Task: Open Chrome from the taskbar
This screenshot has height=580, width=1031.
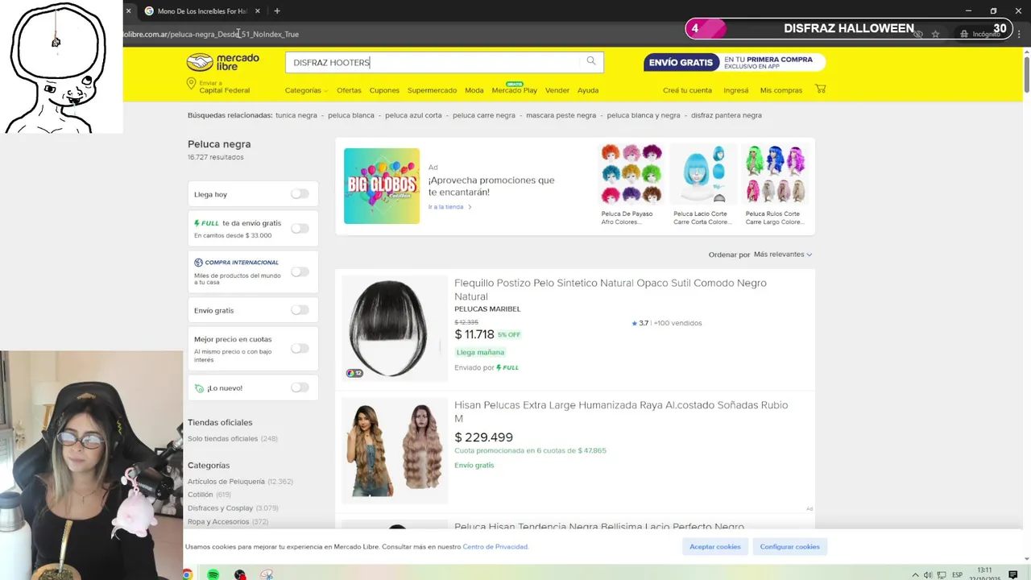Action: [187, 574]
